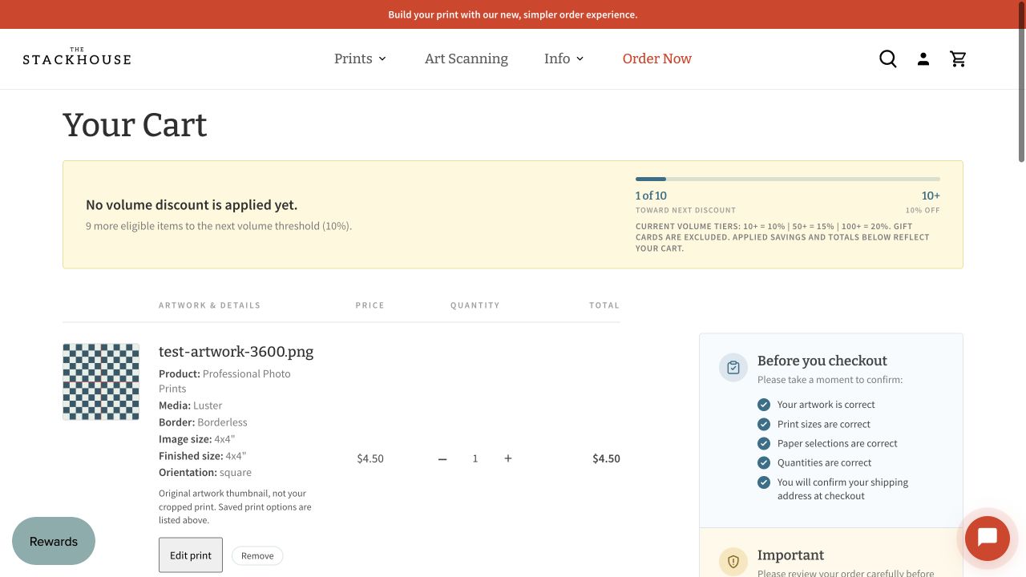Screen dimensions: 1026x577
Task: Click checkmark next to Quantities are correct
Action: [764, 462]
